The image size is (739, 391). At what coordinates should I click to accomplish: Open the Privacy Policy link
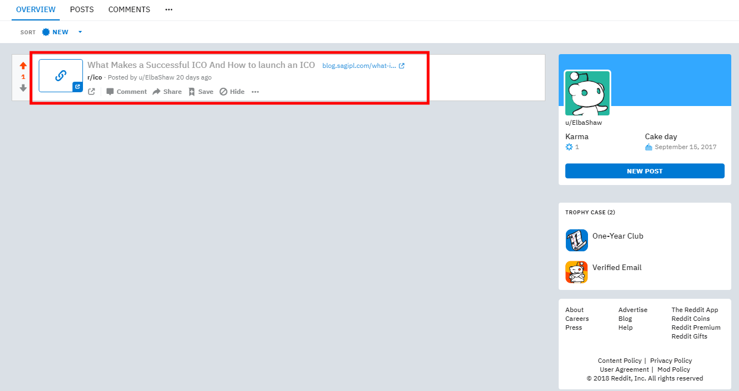[x=671, y=361]
